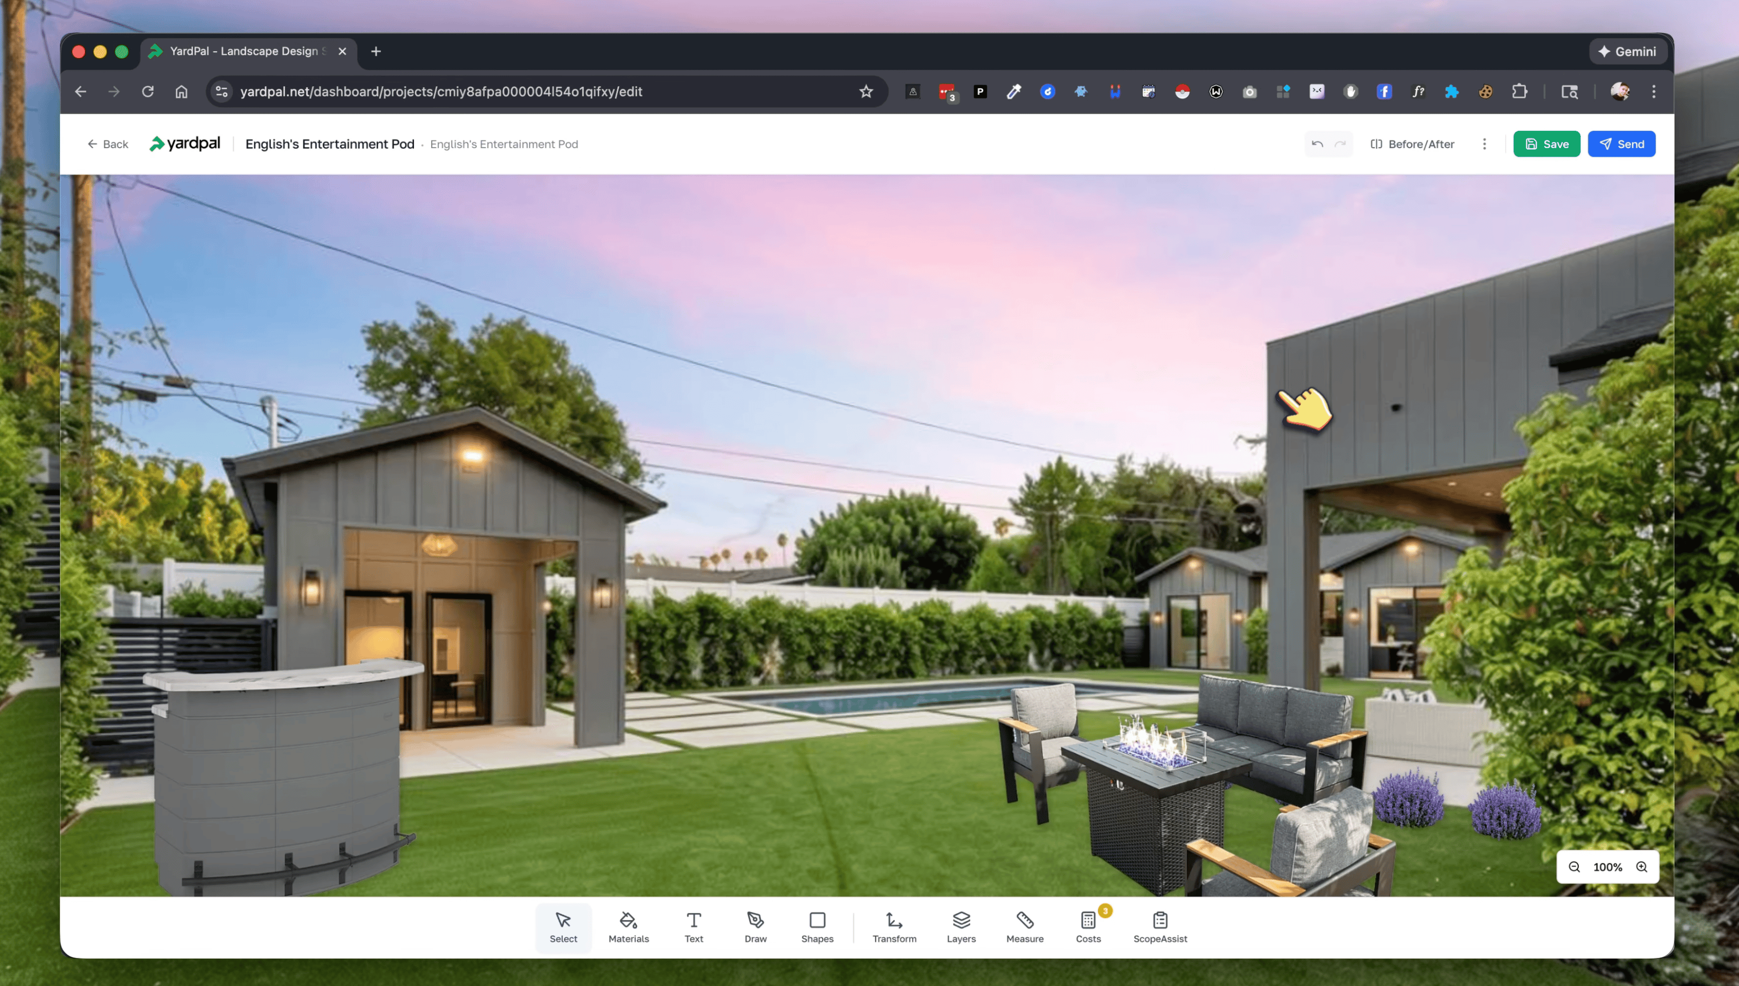Choose the Draw pen tool
This screenshot has width=1739, height=986.
point(755,927)
